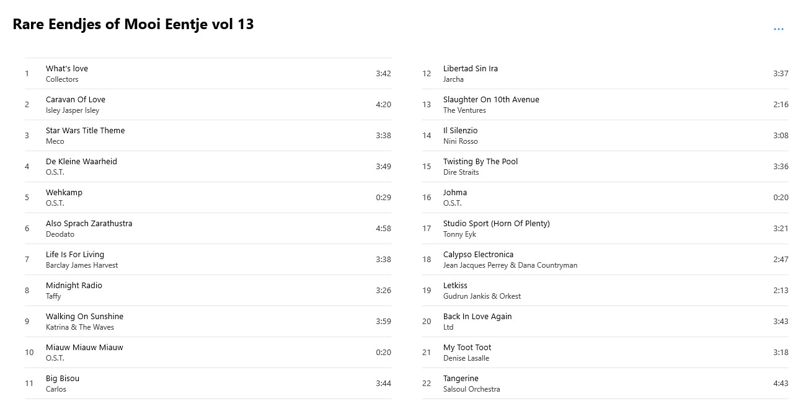Choose "Libertad Sin Ira" song

tap(605, 74)
